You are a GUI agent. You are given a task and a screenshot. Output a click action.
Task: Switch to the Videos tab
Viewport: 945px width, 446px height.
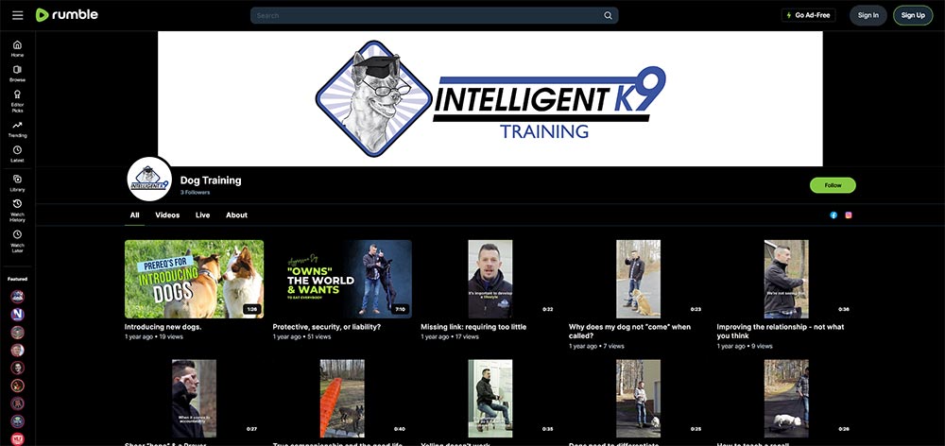click(167, 215)
